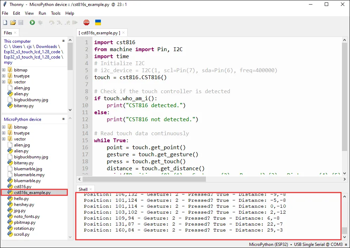The width and height of the screenshot is (350, 248).
Task: Click the Save file floppy disk icon
Action: 20,22
